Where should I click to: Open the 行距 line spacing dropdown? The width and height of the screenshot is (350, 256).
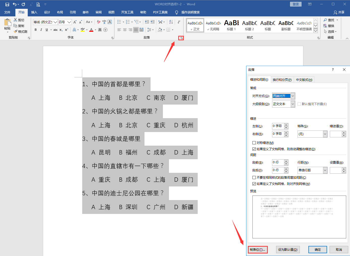pyautogui.click(x=325, y=170)
